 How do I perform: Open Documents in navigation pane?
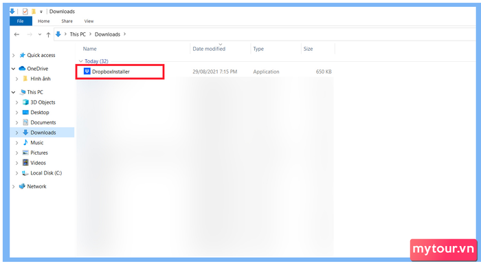43,122
